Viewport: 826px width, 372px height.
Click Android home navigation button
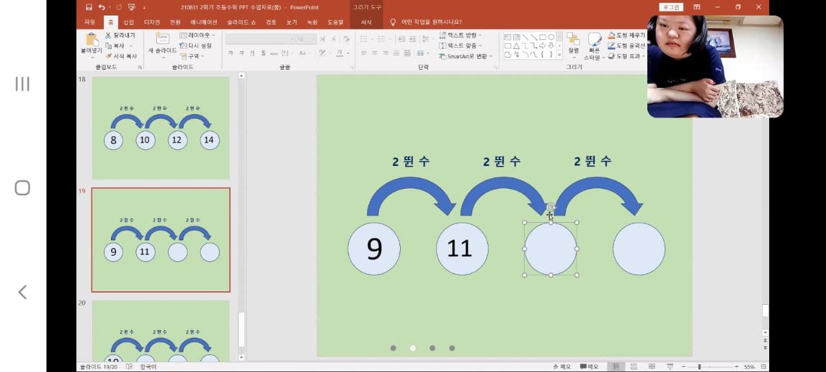tap(22, 188)
